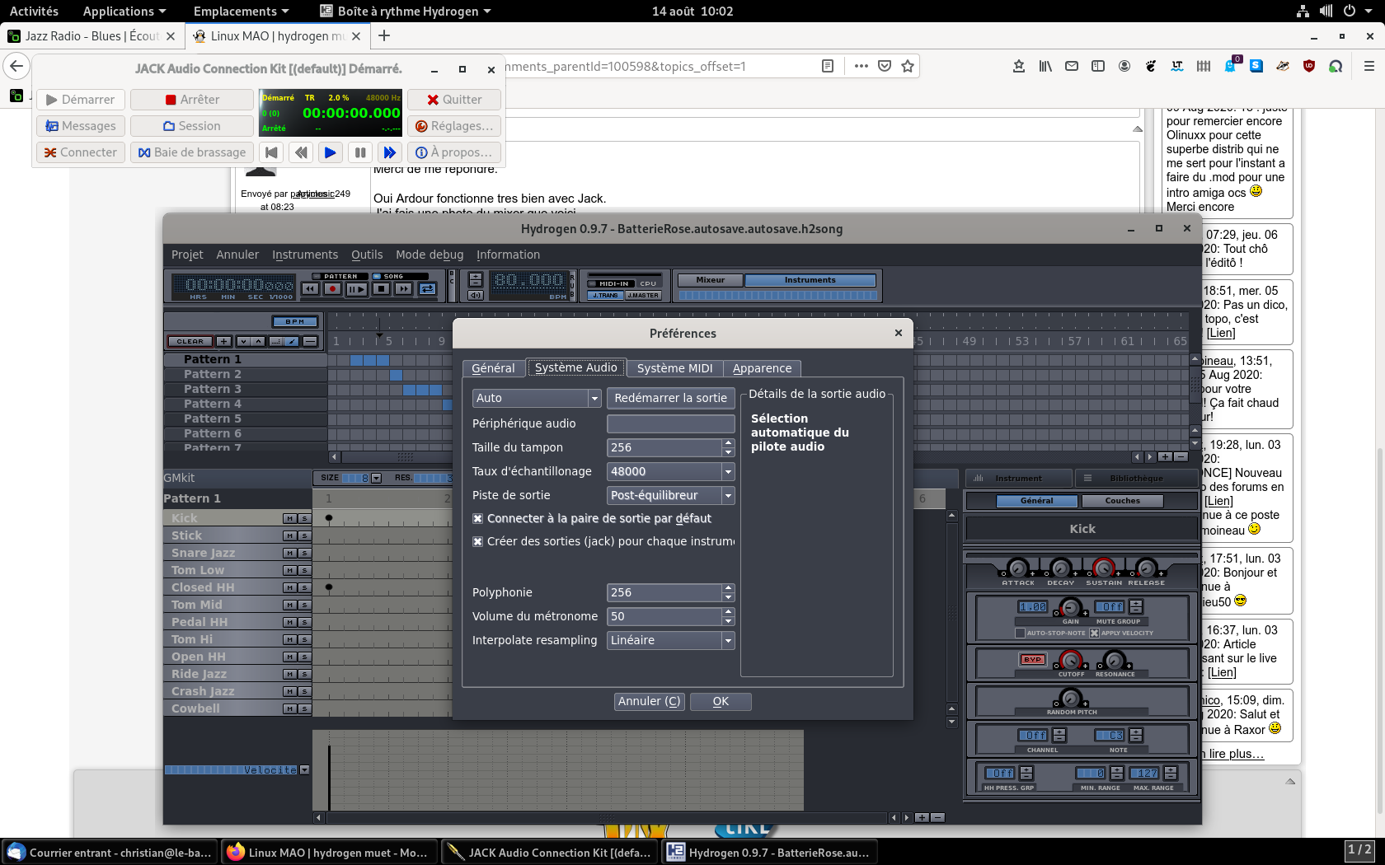Screen dimensions: 1385x865
Task: Uncheck Connecter à la paire de sortie
Action: pos(477,518)
